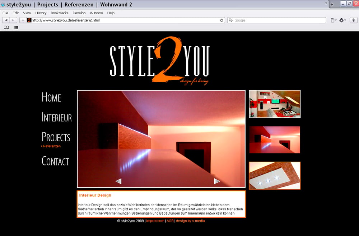Open the settings gear menu
359x236 pixels.
click(342, 20)
